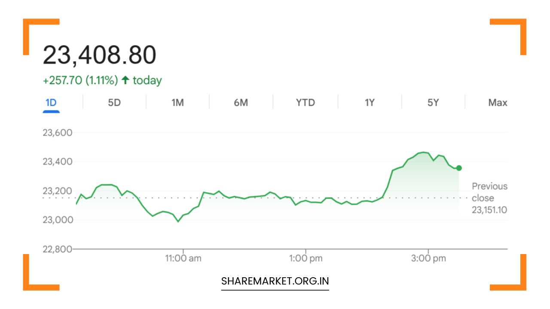
Task: Select the Max time range tab
Action: click(498, 103)
